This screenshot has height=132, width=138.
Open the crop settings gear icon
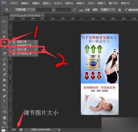(x=120, y=10)
